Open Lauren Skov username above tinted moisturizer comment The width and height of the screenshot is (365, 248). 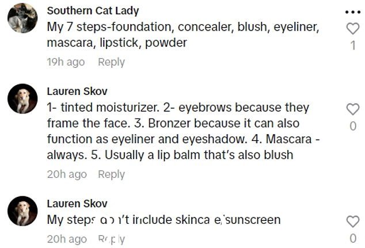click(77, 91)
